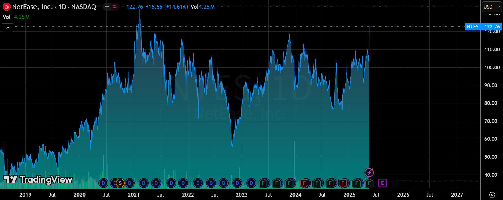Click the 100.00 price axis label
Image resolution: width=503 pixels, height=200 pixels.
(492, 68)
